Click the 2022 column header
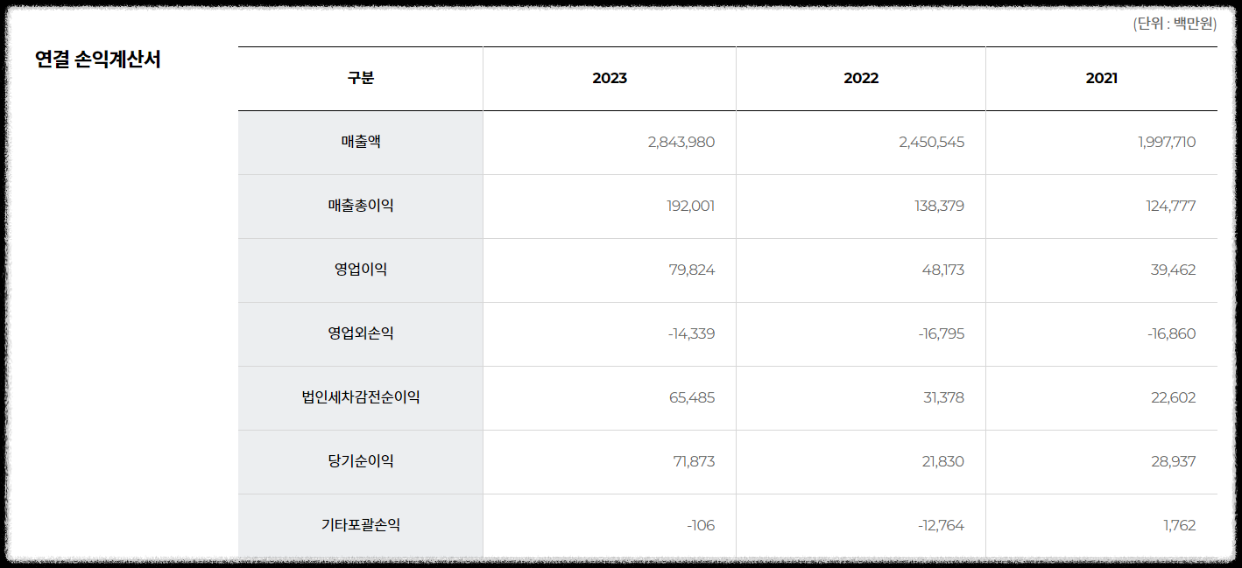Image resolution: width=1242 pixels, height=568 pixels. click(861, 78)
